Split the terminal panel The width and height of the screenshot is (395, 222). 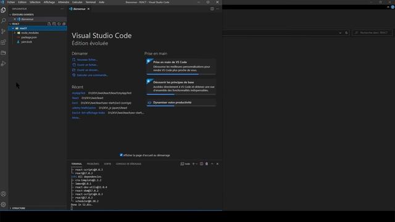(x=201, y=164)
